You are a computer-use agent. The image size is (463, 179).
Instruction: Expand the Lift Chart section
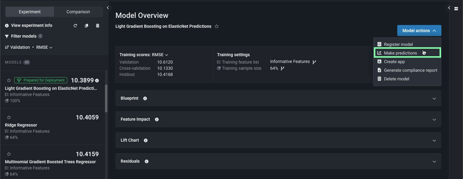(434, 140)
